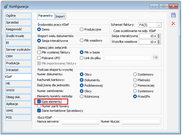Open Produkcja configuration section

pyautogui.click(x=18, y=63)
